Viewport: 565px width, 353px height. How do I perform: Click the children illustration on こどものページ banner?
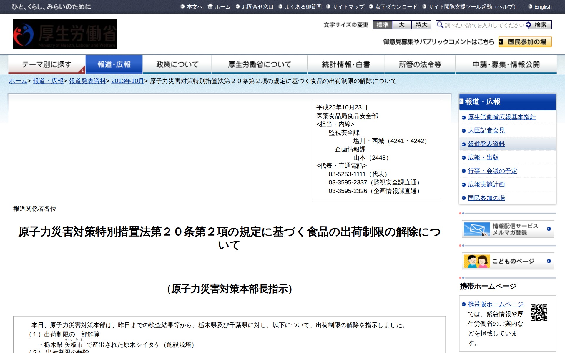476,261
